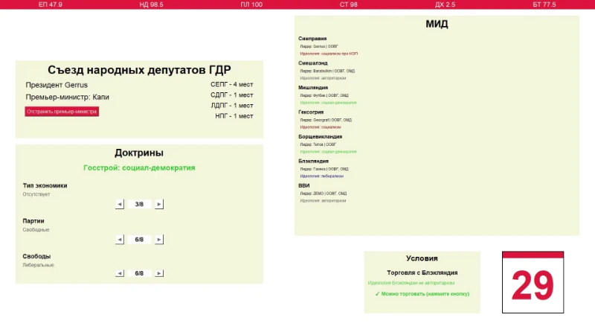The image size is (595, 335).
Task: Open the Симправия country entry in МИД
Action: point(312,39)
